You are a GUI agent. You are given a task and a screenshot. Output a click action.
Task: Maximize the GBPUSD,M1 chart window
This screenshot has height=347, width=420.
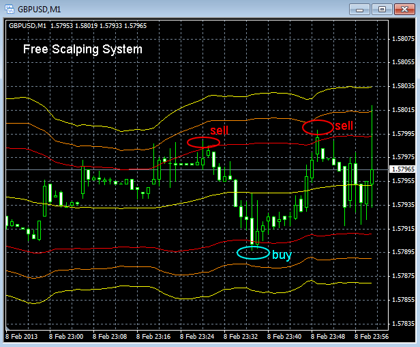tap(382, 10)
